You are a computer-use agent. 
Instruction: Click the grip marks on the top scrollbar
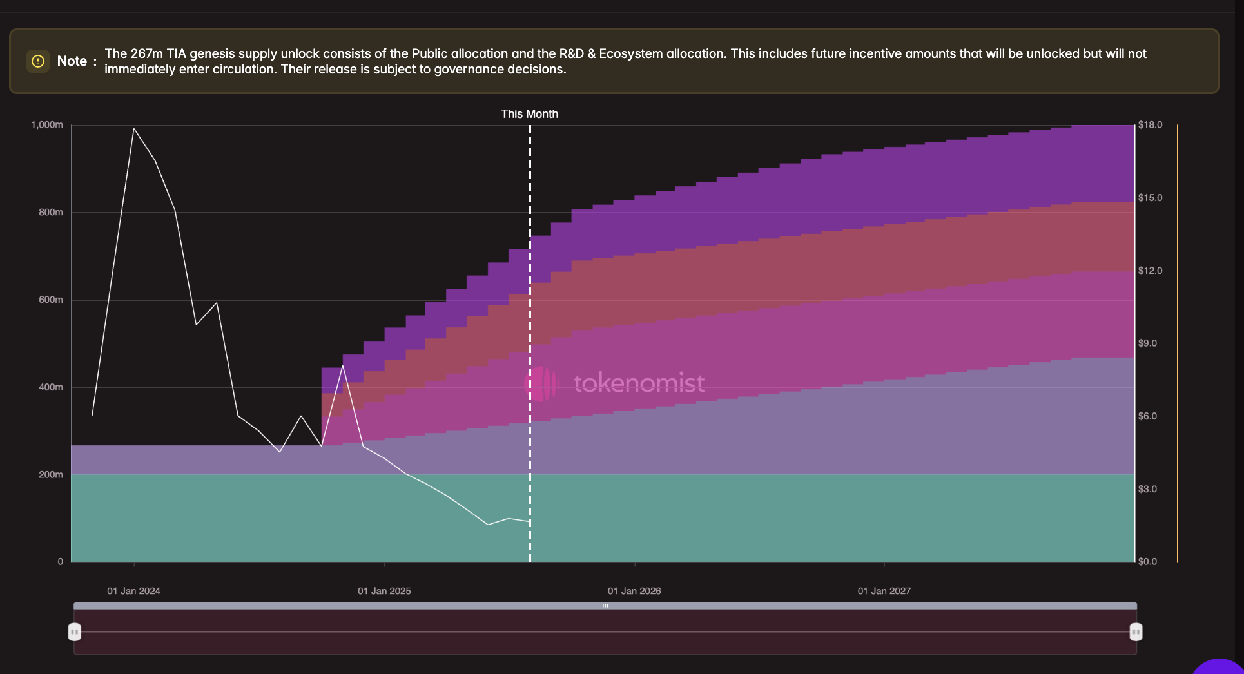pos(606,606)
